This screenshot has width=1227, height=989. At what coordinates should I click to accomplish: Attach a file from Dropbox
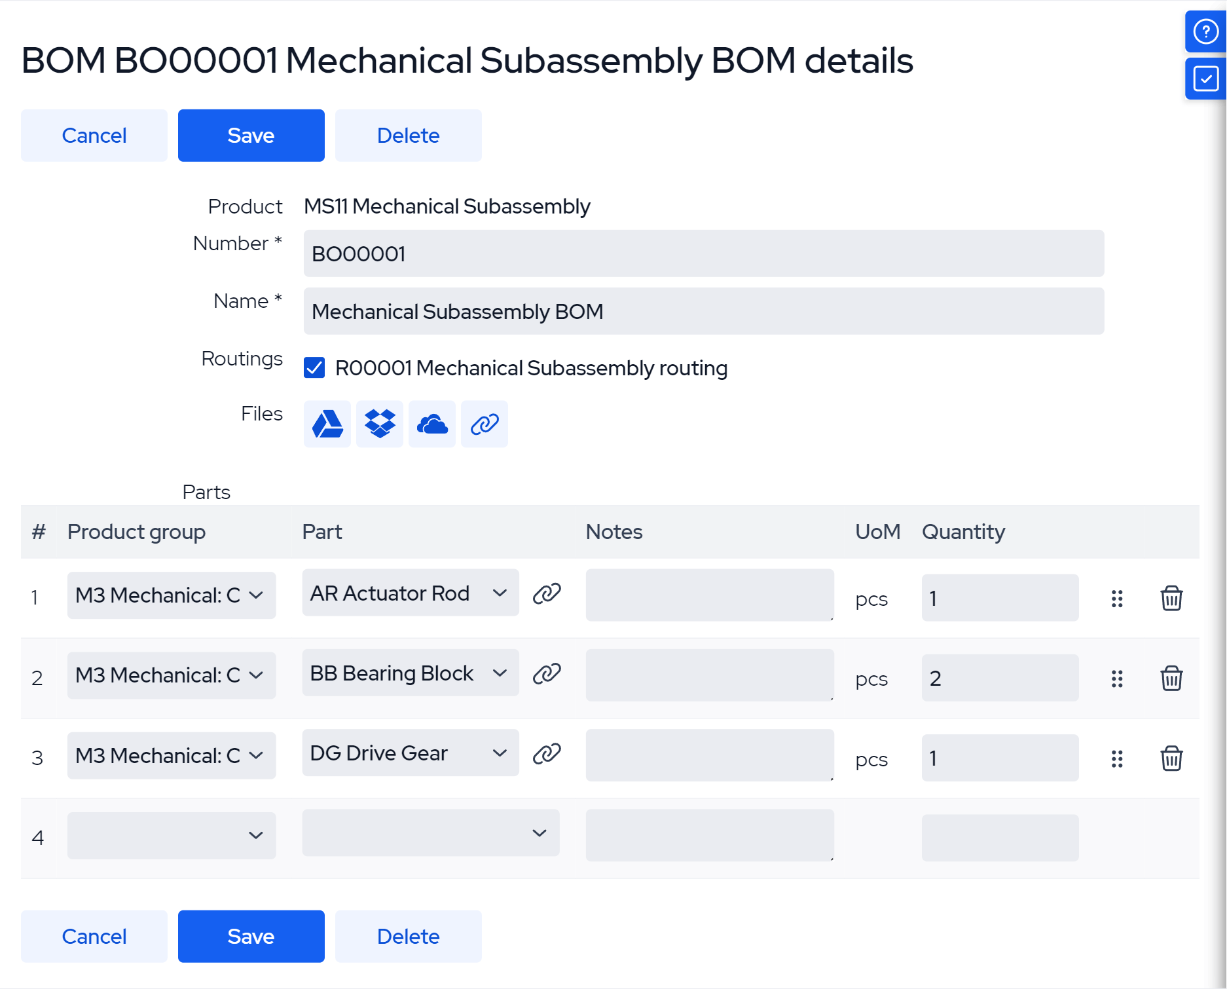(x=379, y=424)
